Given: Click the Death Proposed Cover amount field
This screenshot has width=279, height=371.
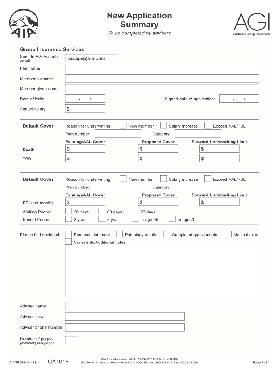Looking at the screenshot, I should point(158,149).
